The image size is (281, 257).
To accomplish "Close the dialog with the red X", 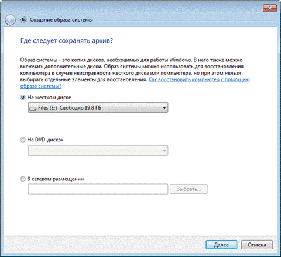I will [270, 8].
